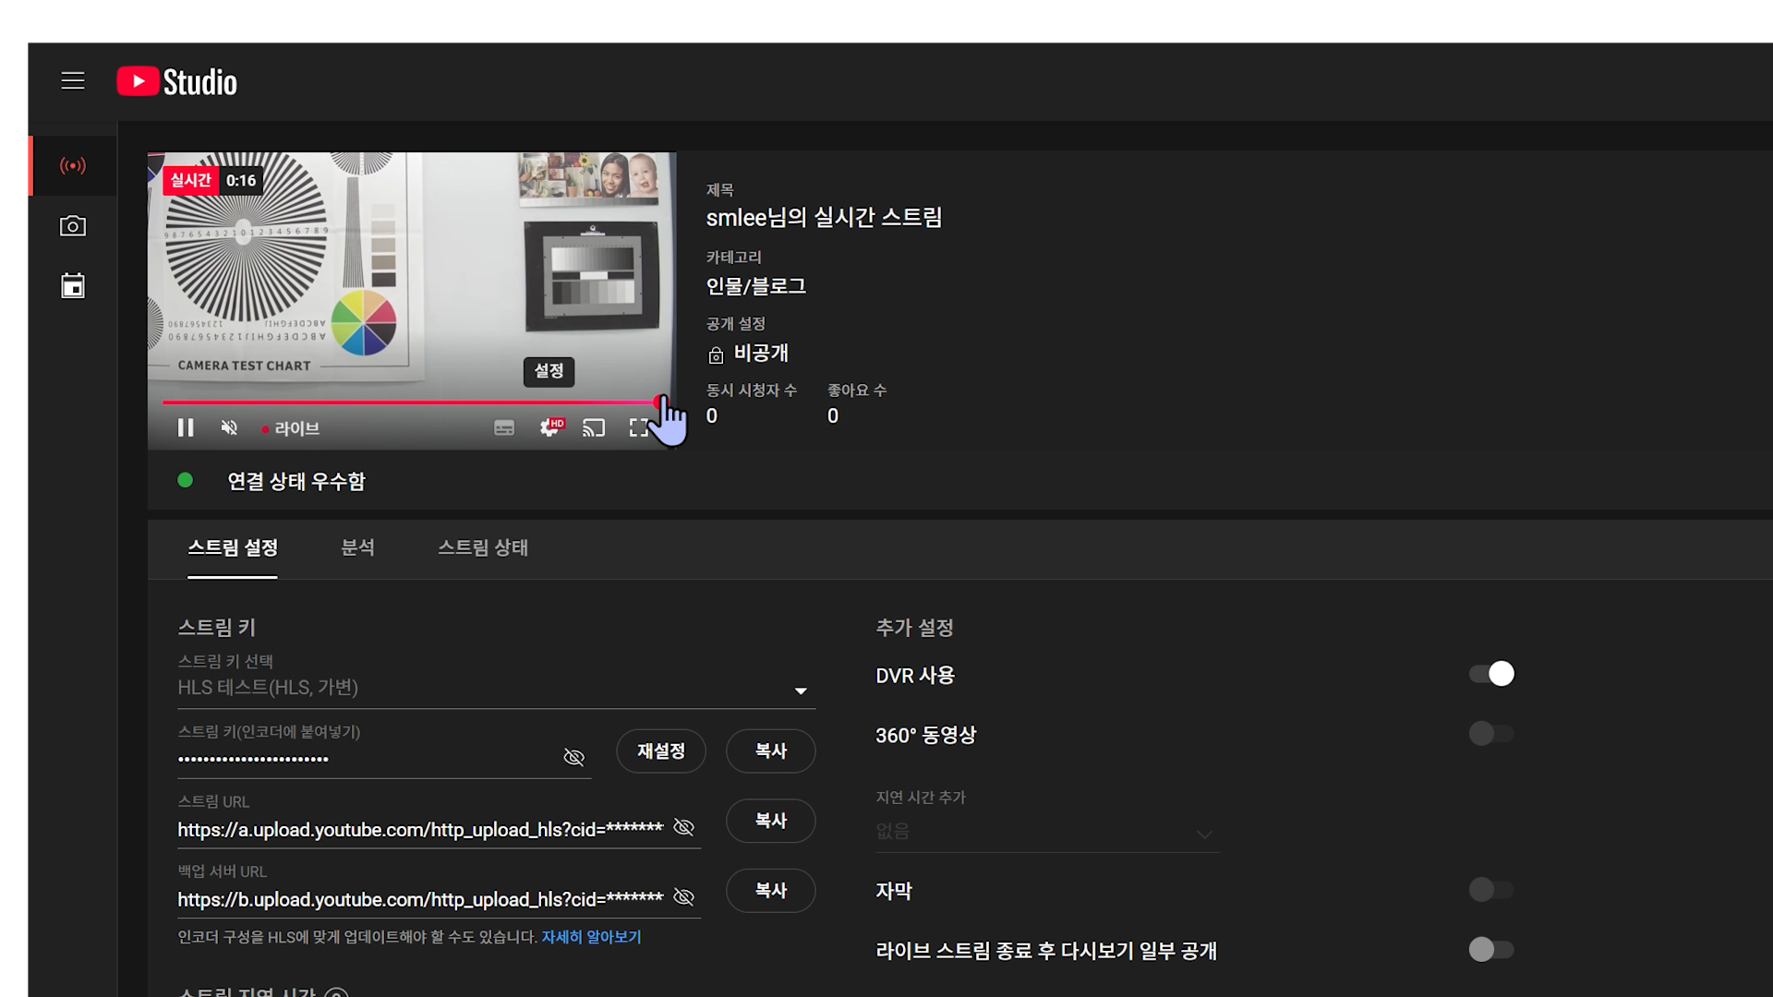Open the 지연 시간 추가 dropdown
The image size is (1773, 997).
[1203, 834]
